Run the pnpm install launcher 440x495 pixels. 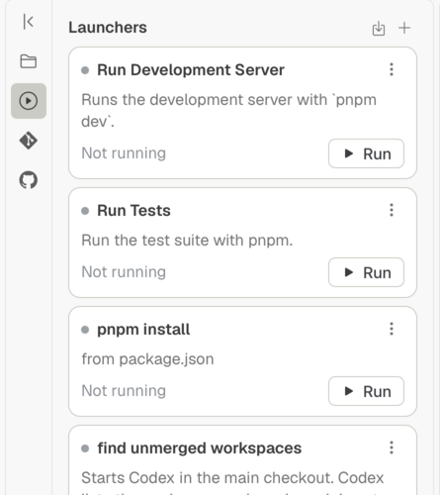(x=366, y=391)
